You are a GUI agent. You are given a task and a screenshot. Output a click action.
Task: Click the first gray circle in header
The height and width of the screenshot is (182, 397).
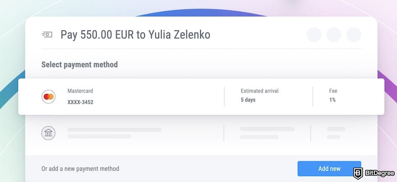click(x=314, y=35)
